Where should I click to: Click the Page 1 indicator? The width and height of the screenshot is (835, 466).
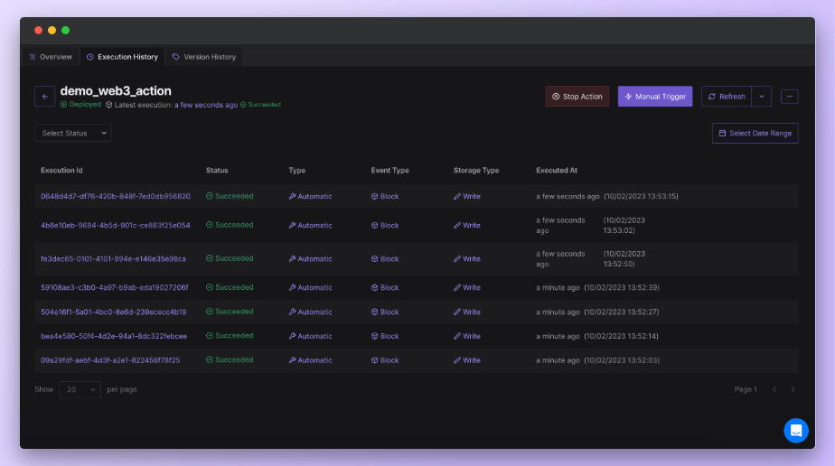point(746,389)
